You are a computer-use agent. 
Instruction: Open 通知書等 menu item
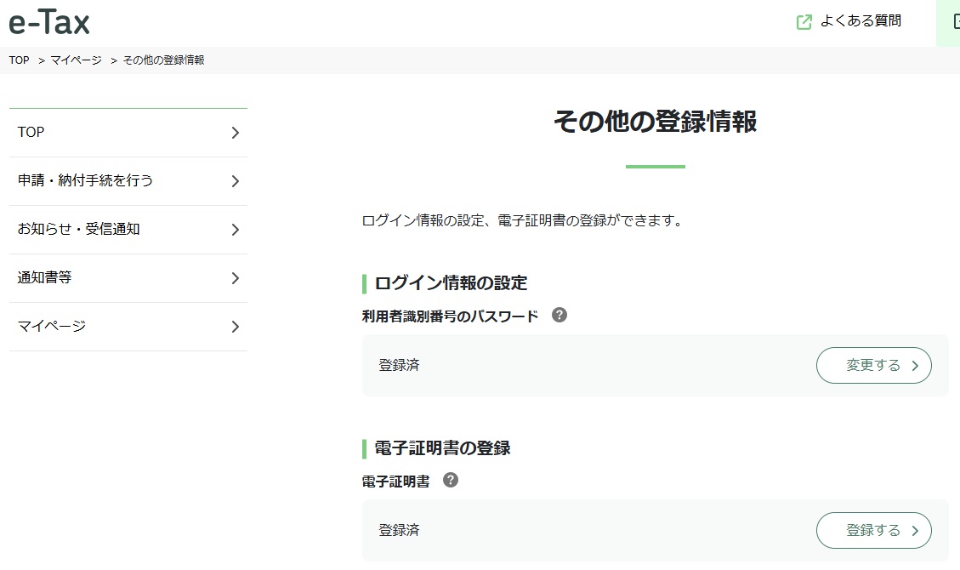click(x=128, y=278)
